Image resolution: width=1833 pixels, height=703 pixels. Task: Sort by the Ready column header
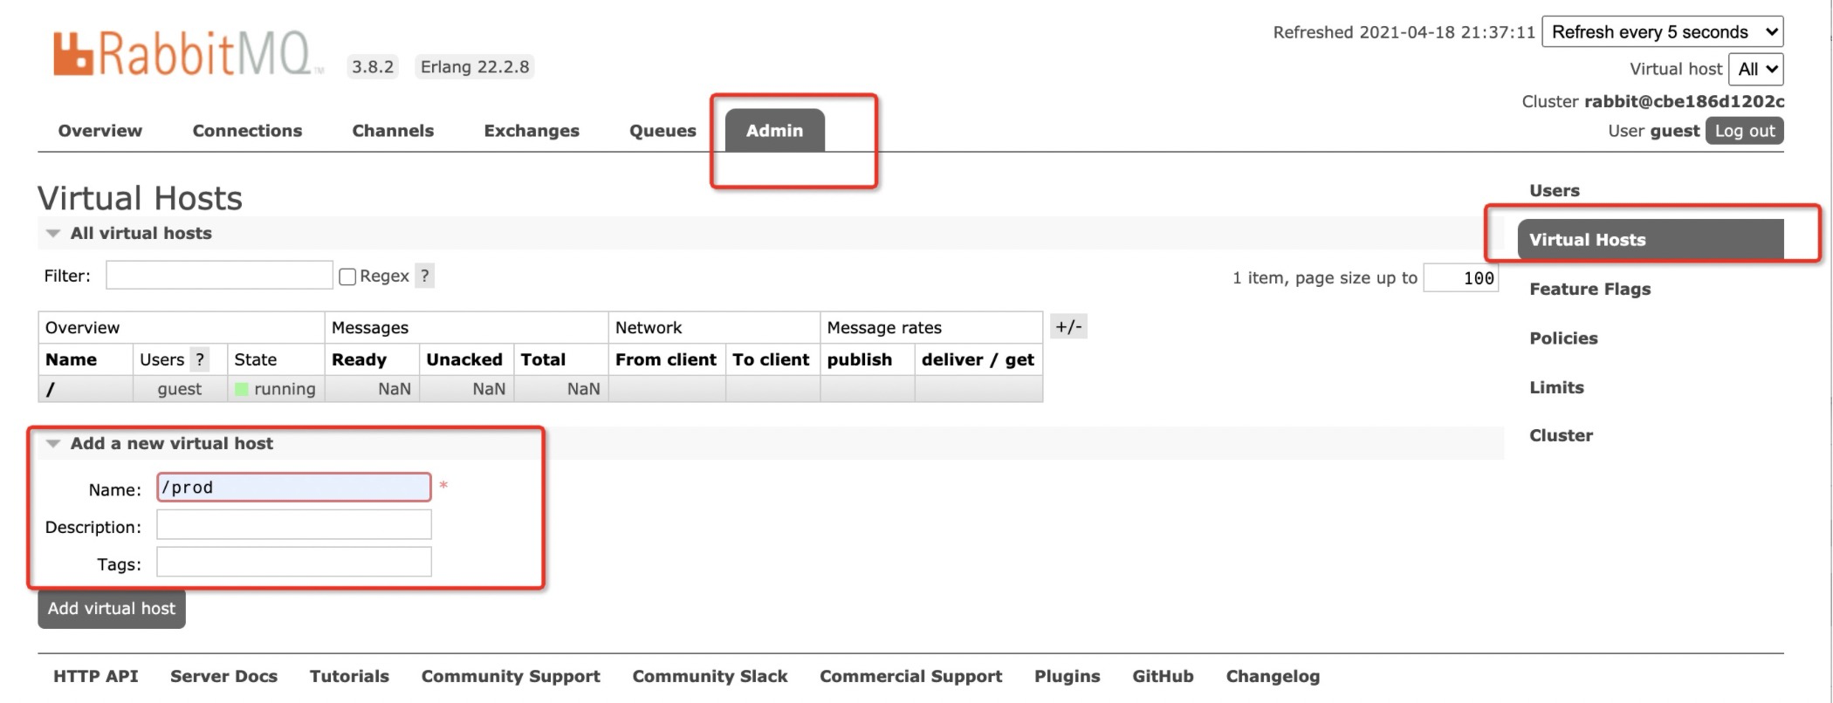pyautogui.click(x=359, y=359)
